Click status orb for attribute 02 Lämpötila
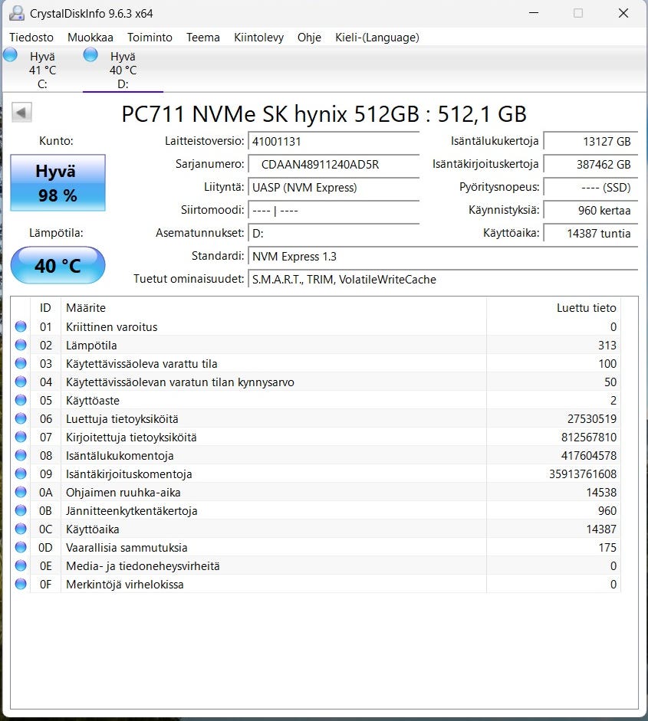 (21, 345)
